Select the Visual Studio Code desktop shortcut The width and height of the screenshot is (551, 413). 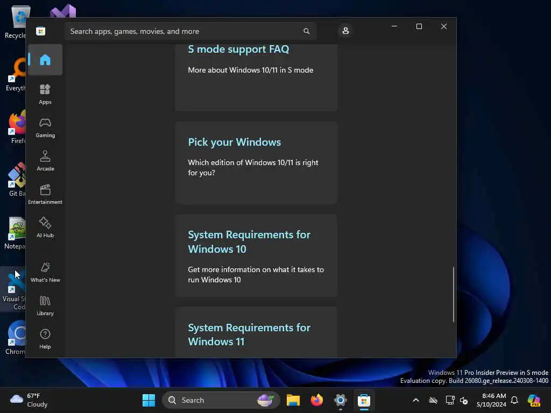pyautogui.click(x=14, y=290)
